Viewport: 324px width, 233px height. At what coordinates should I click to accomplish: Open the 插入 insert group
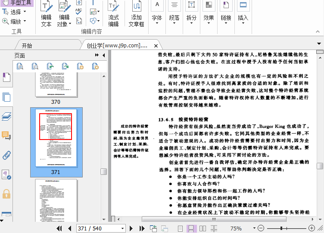[243, 12]
